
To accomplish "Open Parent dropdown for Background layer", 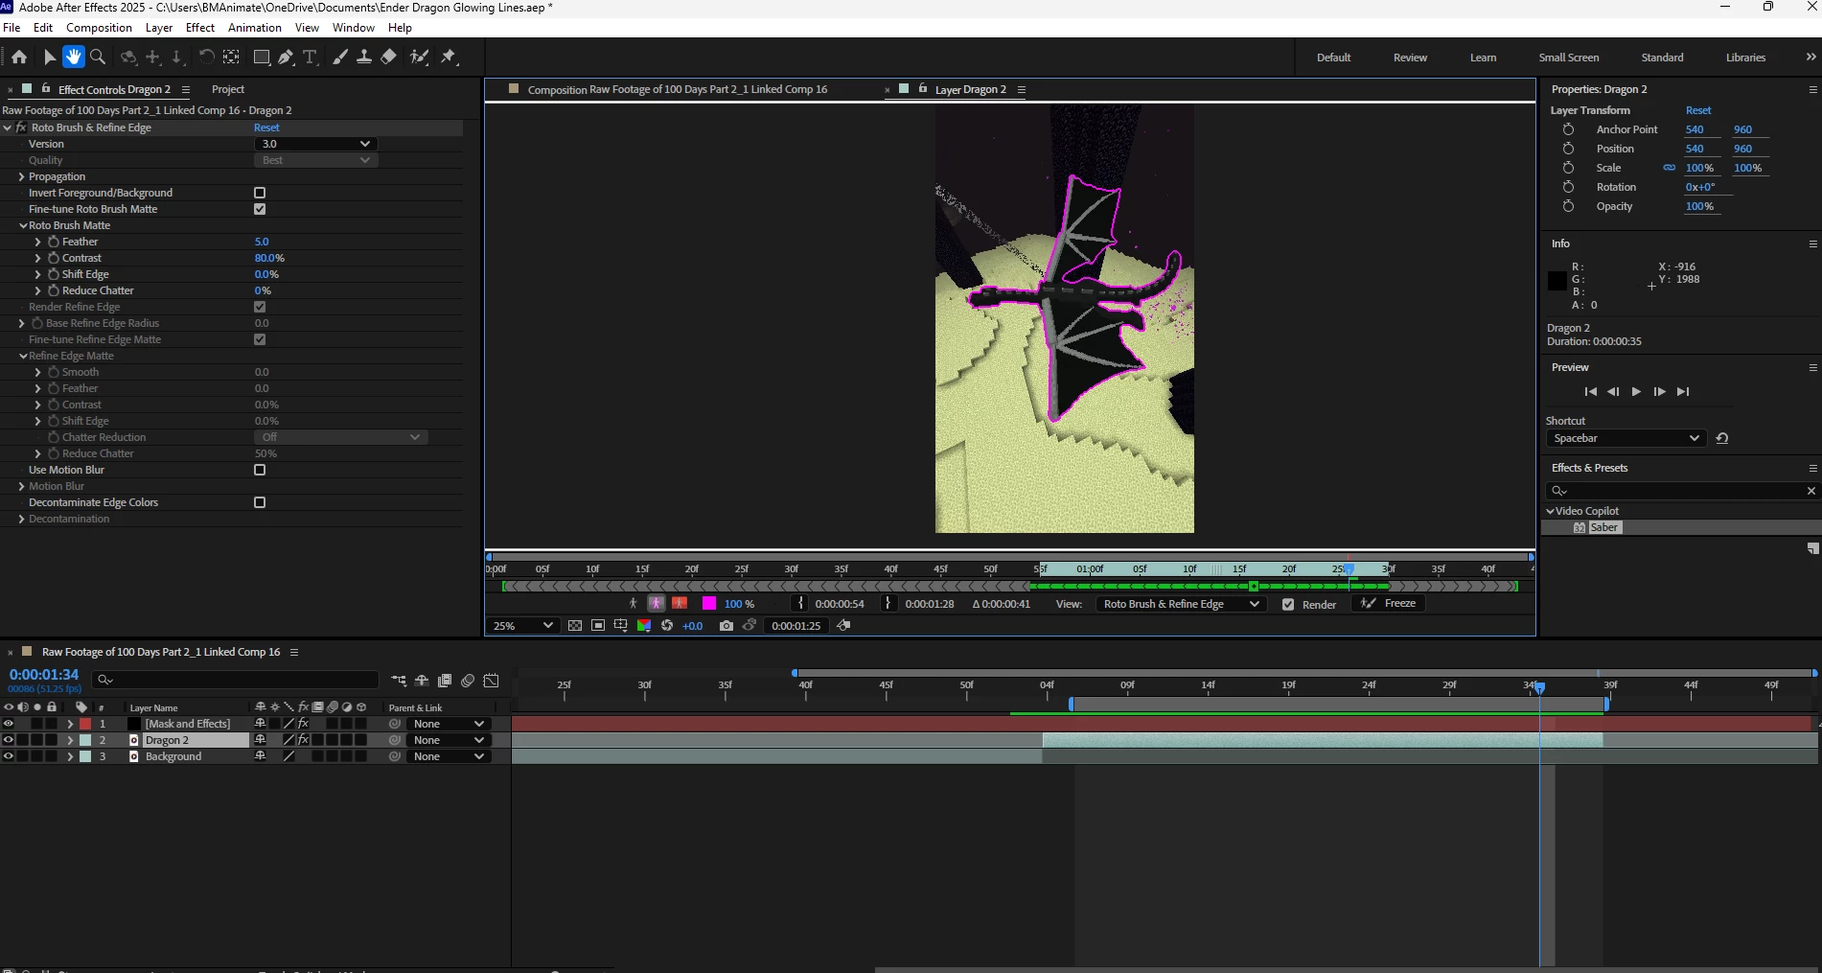I will pyautogui.click(x=448, y=756).
